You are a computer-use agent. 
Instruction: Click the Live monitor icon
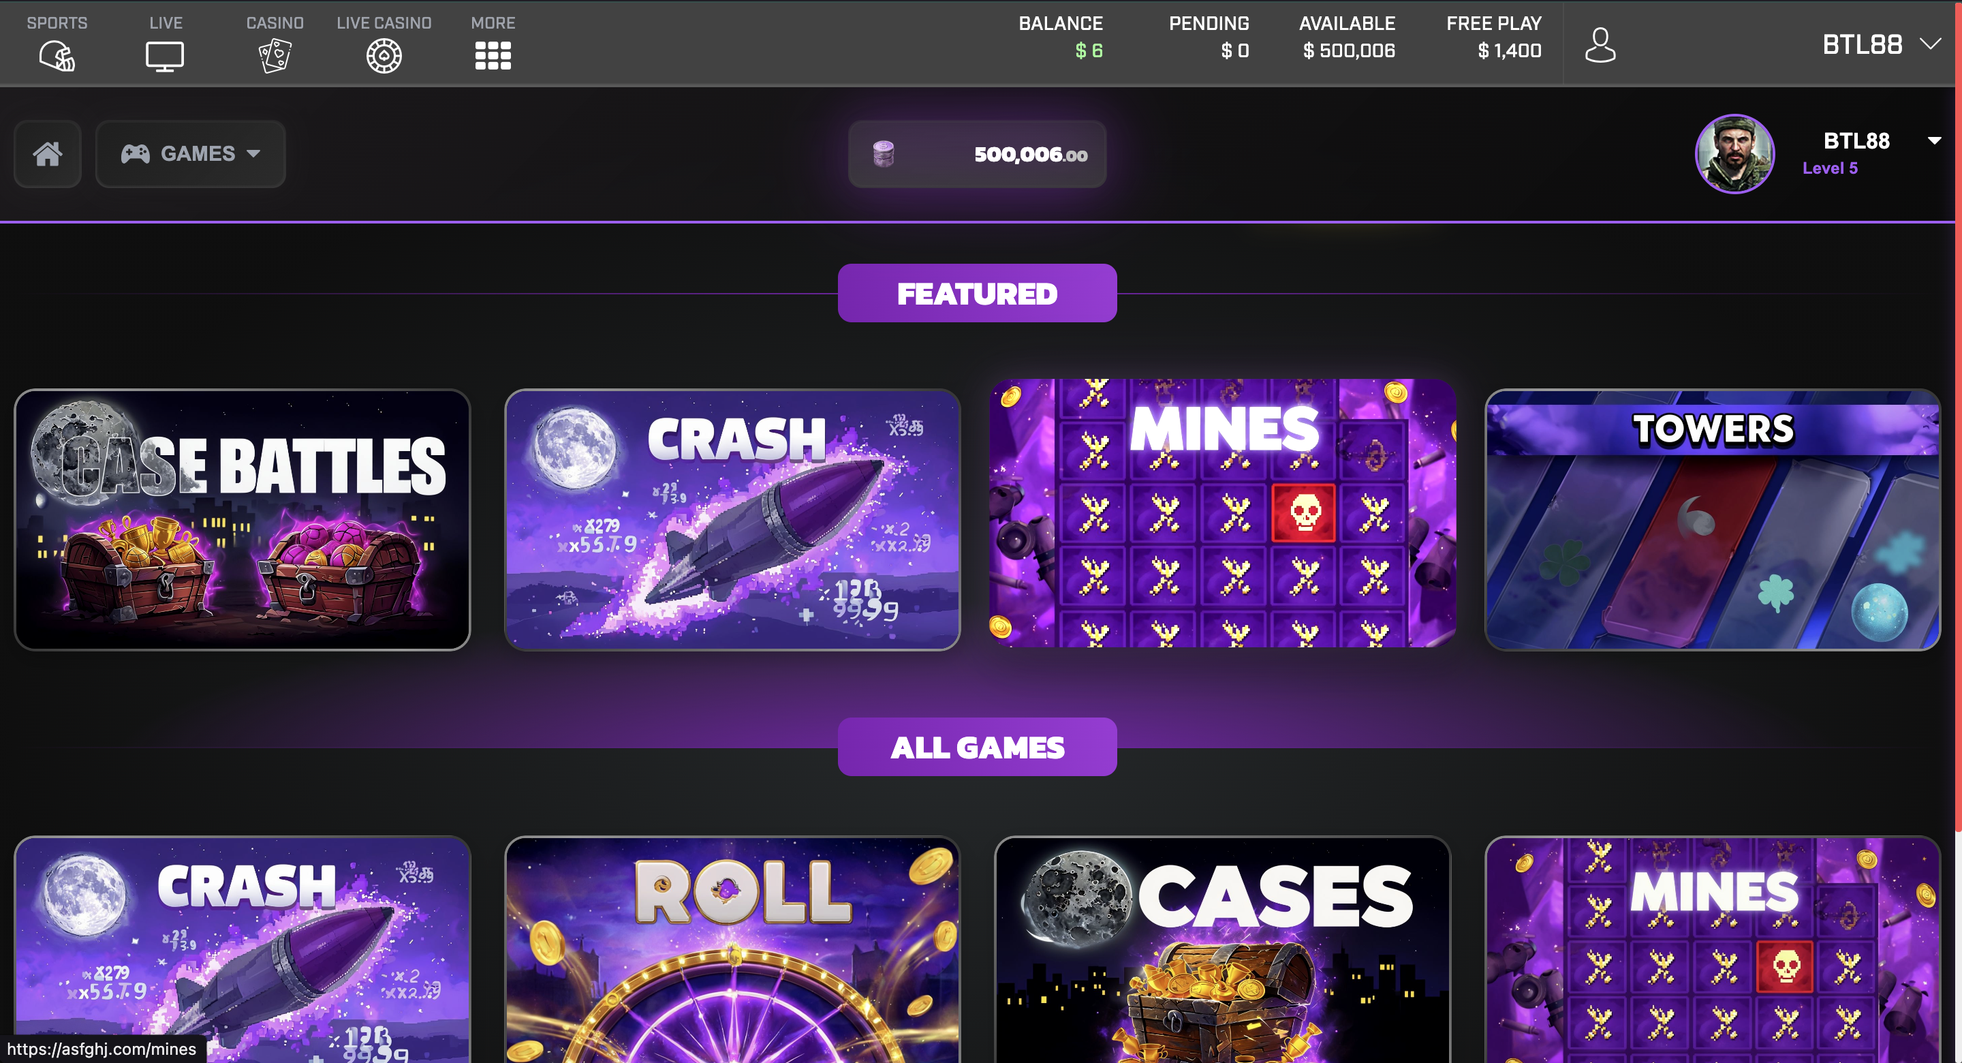click(164, 57)
